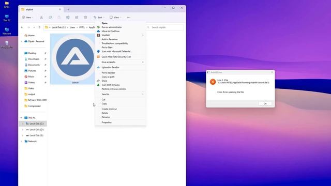The height and width of the screenshot is (186, 331).
Task: Click the Cut scissors icon in the Explorer toolbar
Action: pos(41,17)
